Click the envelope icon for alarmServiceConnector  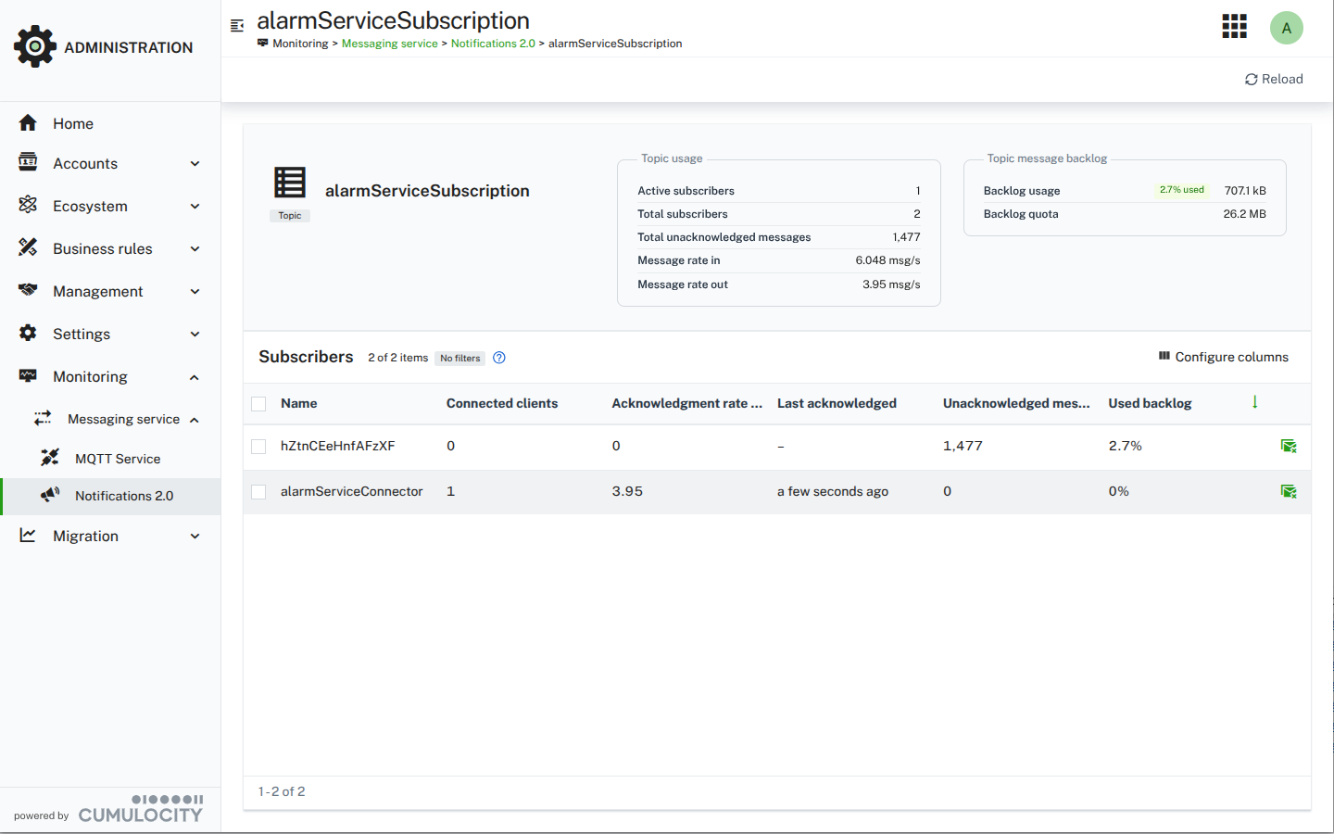1289,491
